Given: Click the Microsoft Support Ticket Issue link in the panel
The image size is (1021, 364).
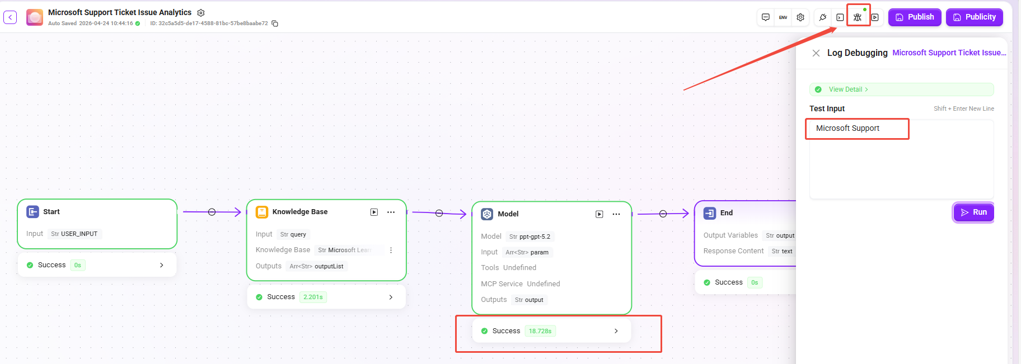Looking at the screenshot, I should coord(949,53).
